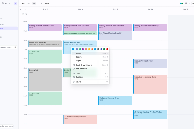194x129 pixels.
Task: Open Engineering Retrospective (Bi-weekly) event
Action: pyautogui.click(x=80, y=33)
